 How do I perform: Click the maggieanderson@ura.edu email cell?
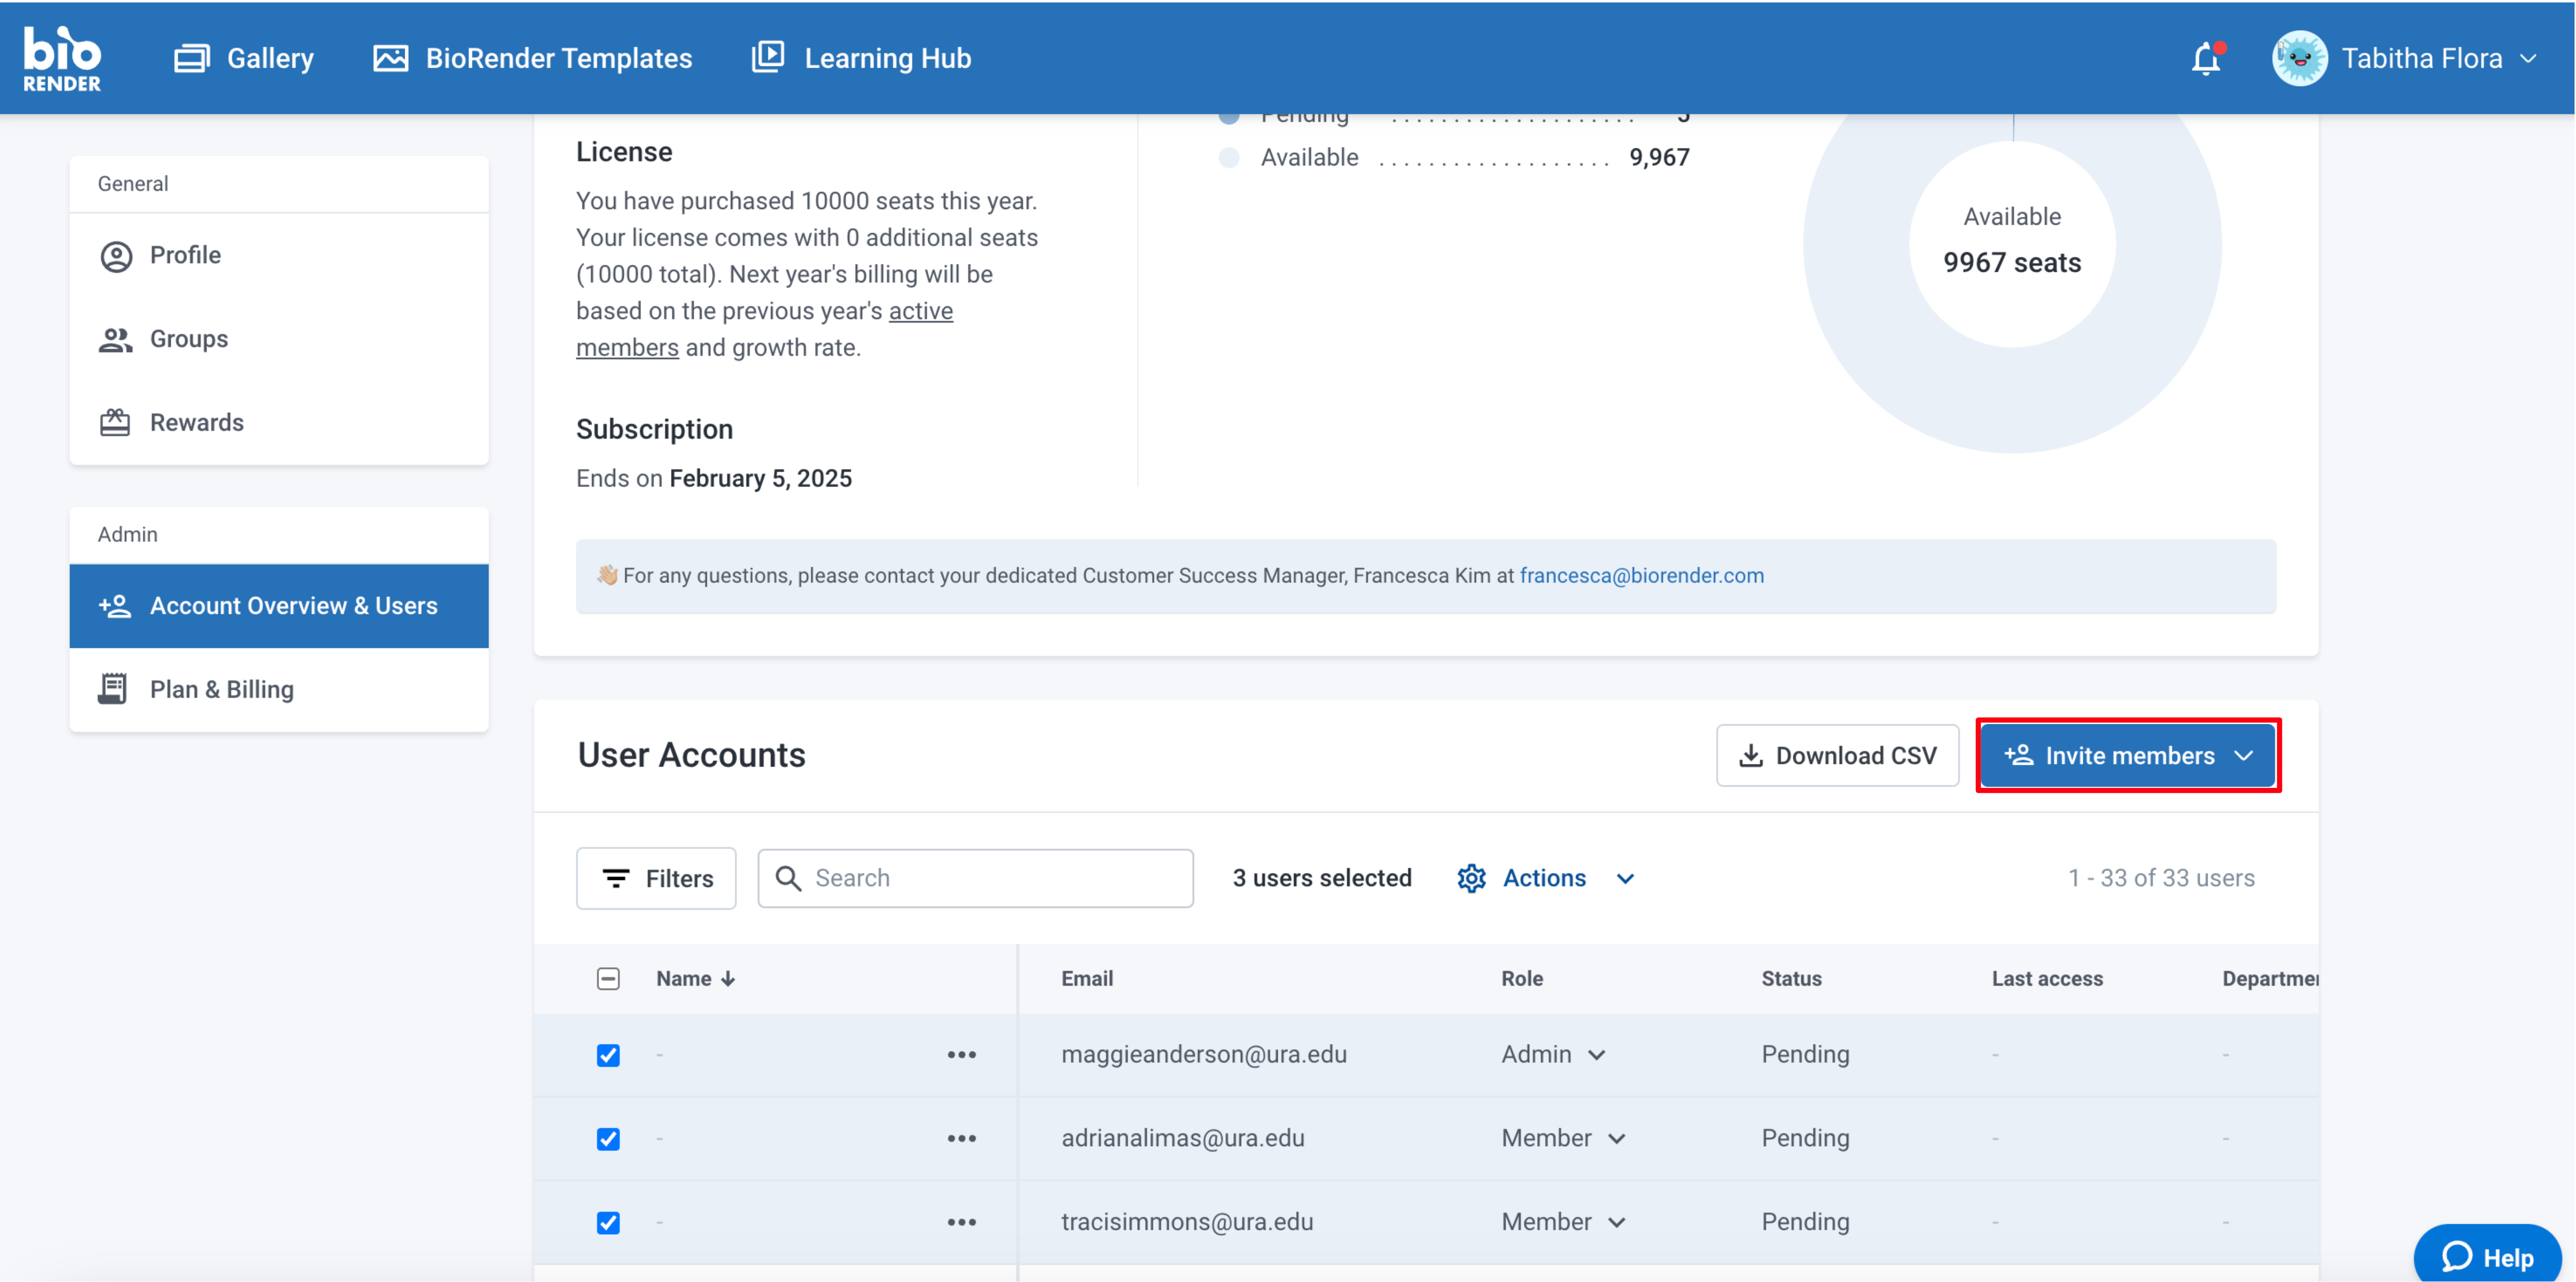coord(1204,1055)
